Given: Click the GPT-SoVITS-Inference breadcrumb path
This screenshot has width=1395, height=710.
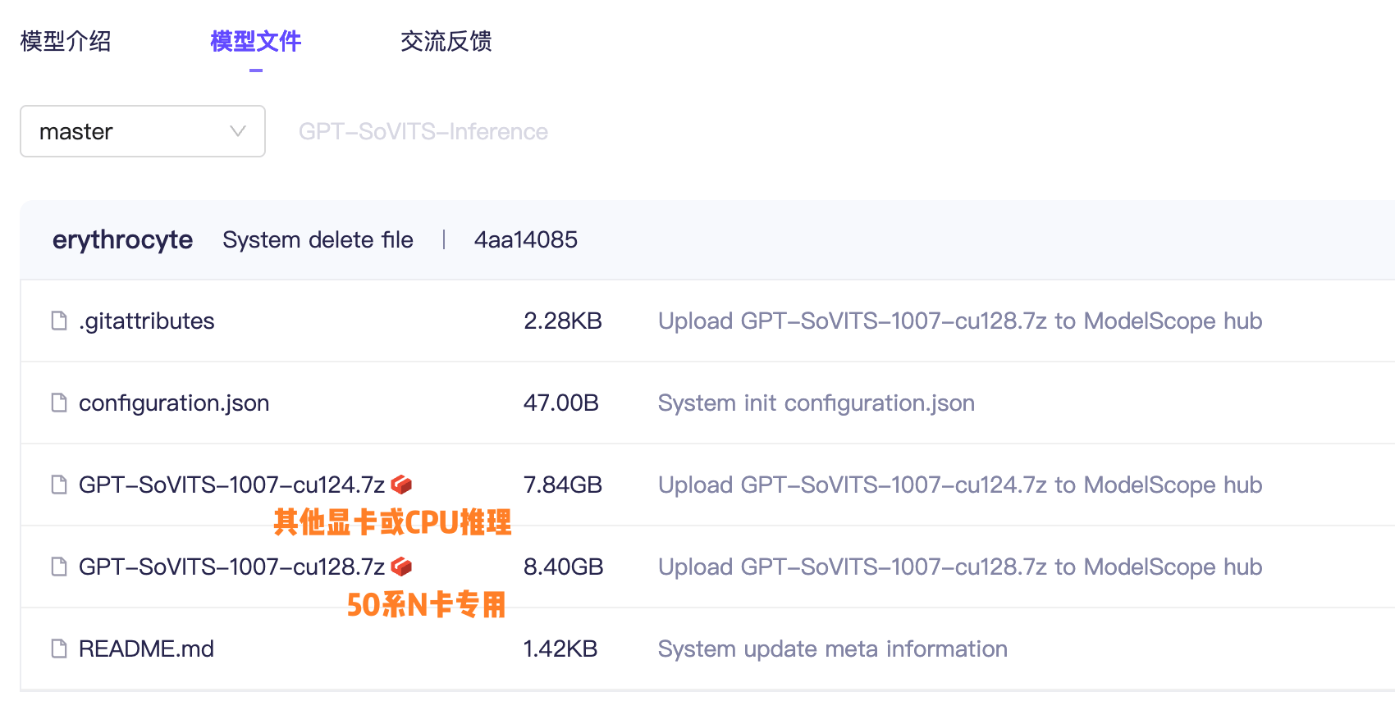Looking at the screenshot, I should [x=423, y=131].
